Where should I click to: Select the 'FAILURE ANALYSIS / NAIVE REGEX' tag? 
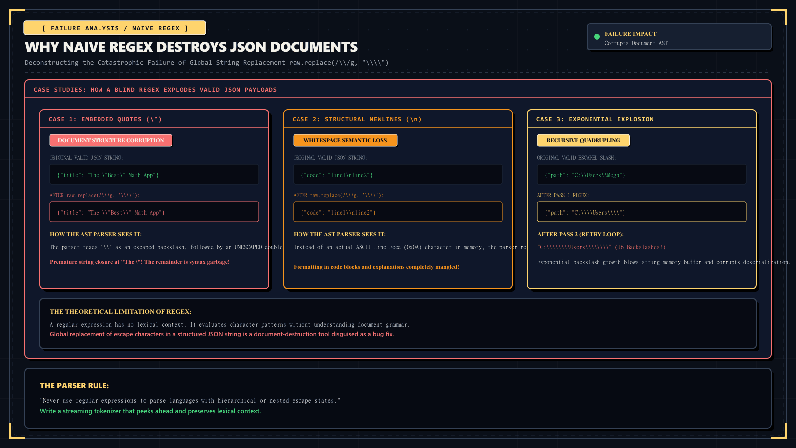(115, 28)
